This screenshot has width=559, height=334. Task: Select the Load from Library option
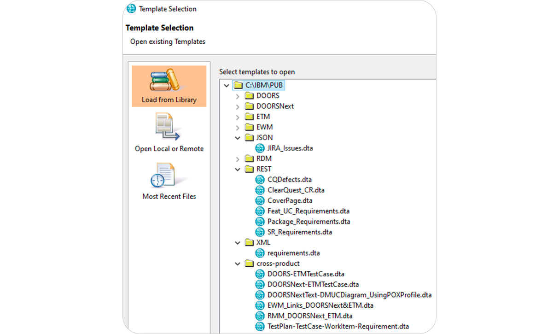[x=169, y=86]
